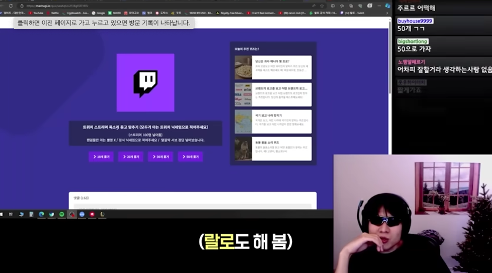The width and height of the screenshot is (492, 273).
Task: Open the flag-to-country quiz card
Action: (273, 122)
